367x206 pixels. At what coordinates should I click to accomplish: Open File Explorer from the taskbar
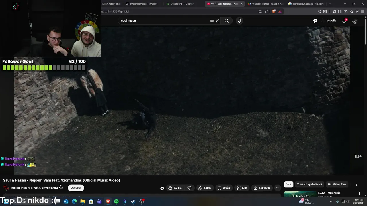click(x=83, y=201)
